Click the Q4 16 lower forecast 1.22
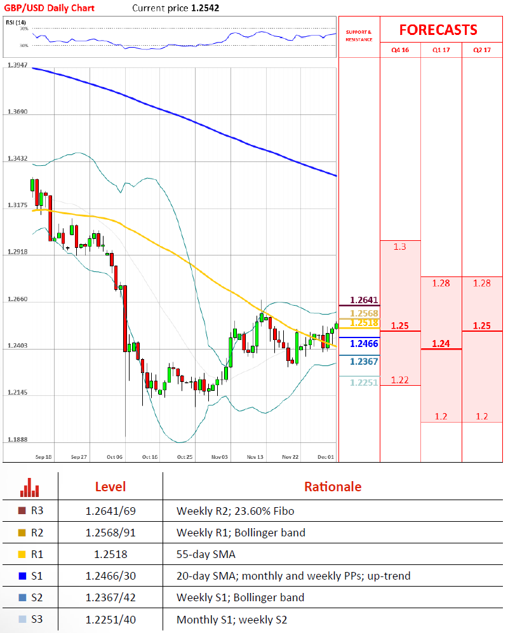Viewport: 508px width, 633px height. point(400,380)
